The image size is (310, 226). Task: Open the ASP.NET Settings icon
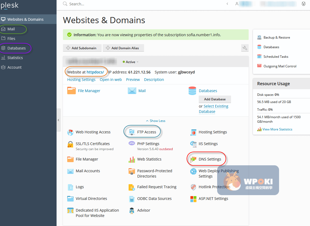click(193, 199)
